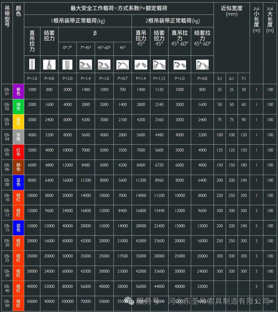278x312 pixels.
Task: Click the brown color swatch for EB-06
Action: pos(18,167)
